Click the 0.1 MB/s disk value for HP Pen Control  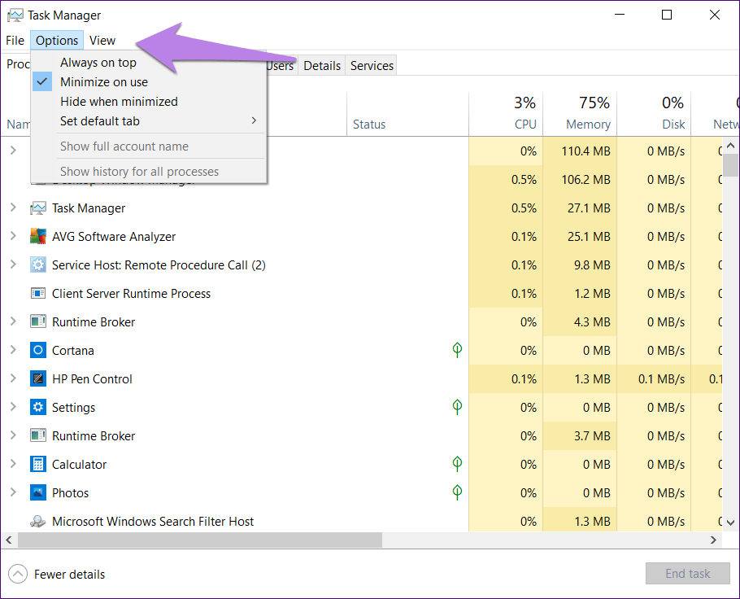pos(654,379)
